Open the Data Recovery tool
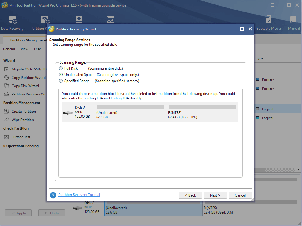This screenshot has width=302, height=226. pyautogui.click(x=12, y=23)
